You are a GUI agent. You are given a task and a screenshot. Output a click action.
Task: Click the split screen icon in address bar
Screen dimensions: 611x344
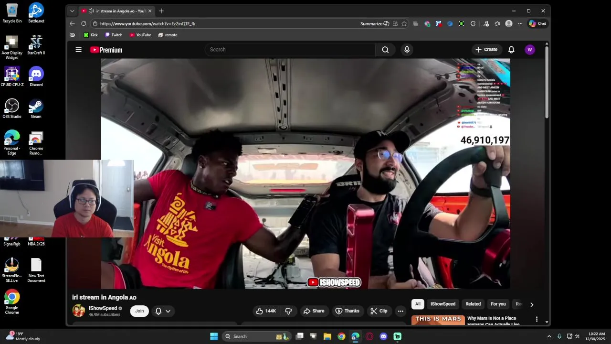click(x=395, y=23)
